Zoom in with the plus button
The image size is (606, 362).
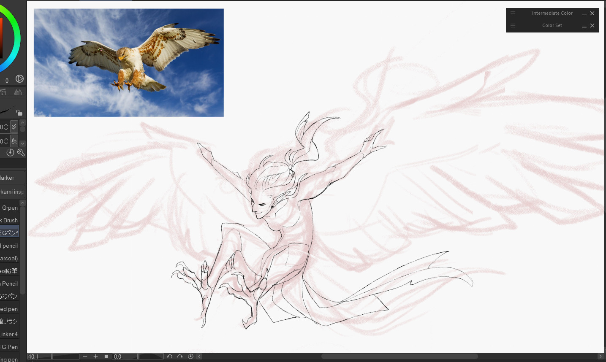pos(95,357)
